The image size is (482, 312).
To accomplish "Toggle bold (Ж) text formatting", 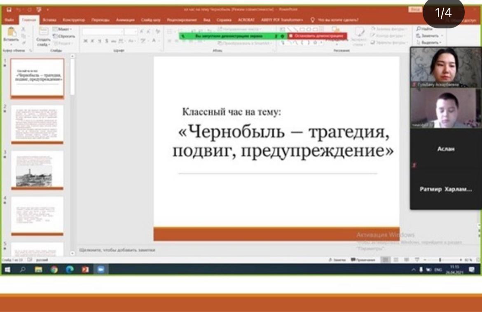I will (x=86, y=41).
